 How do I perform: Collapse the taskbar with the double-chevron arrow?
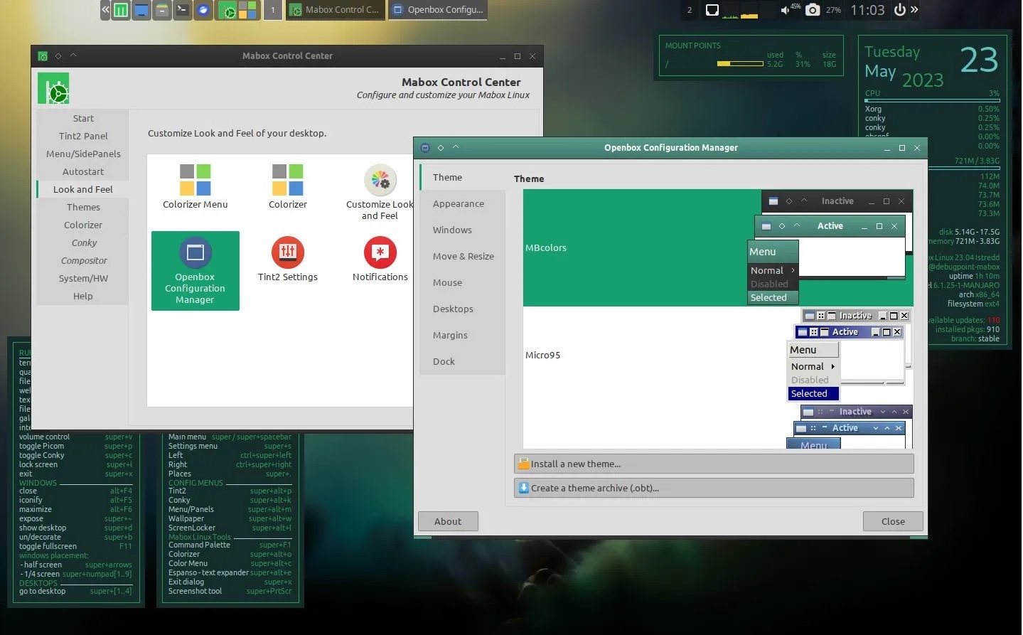pos(105,10)
